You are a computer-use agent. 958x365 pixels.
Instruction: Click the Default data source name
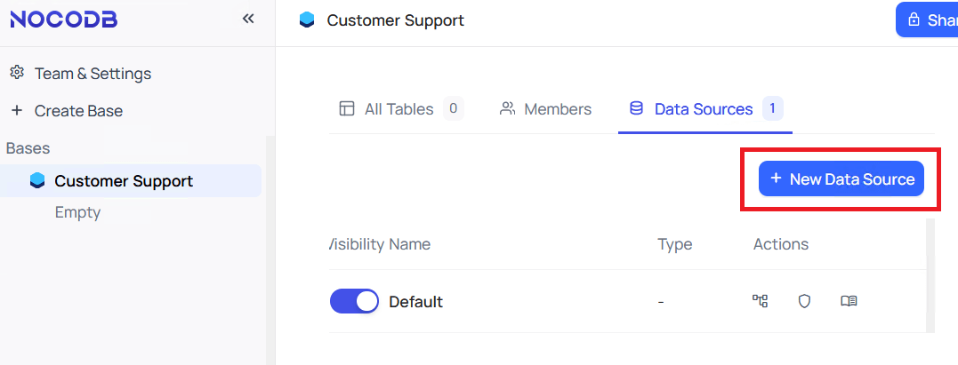(415, 302)
